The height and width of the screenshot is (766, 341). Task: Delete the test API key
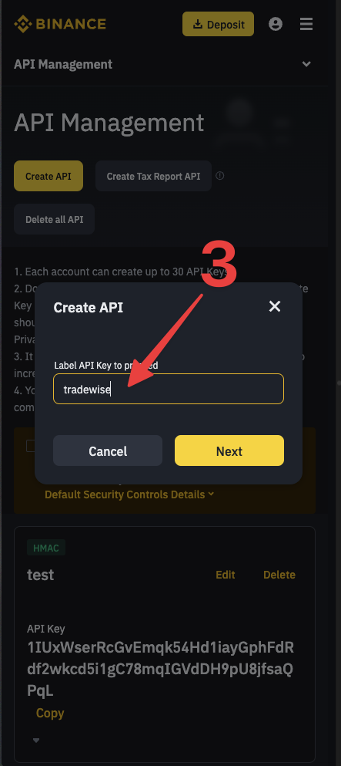(x=279, y=575)
